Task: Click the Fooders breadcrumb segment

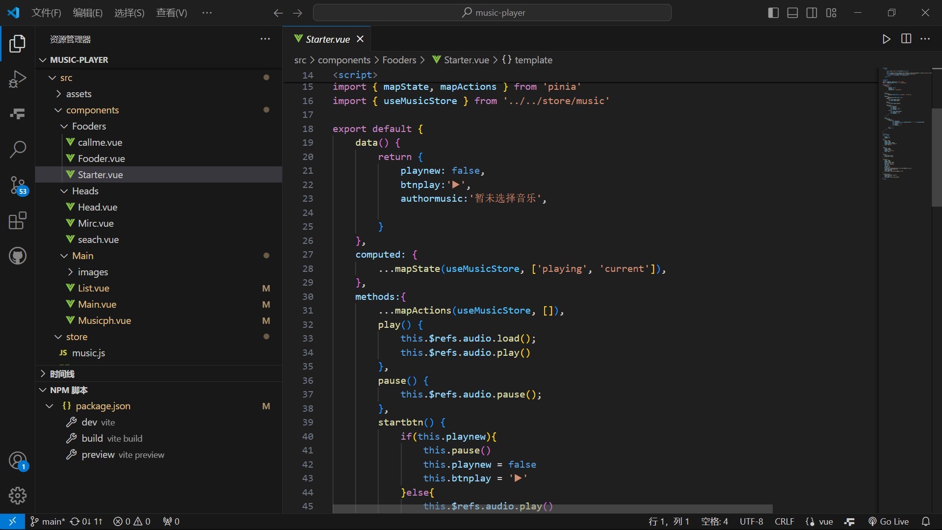Action: [x=399, y=60]
